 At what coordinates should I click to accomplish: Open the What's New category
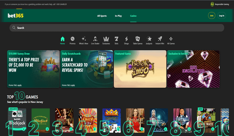click(84, 41)
